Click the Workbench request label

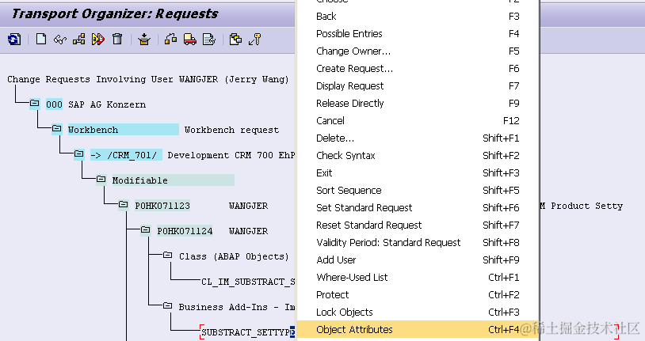coord(231,130)
